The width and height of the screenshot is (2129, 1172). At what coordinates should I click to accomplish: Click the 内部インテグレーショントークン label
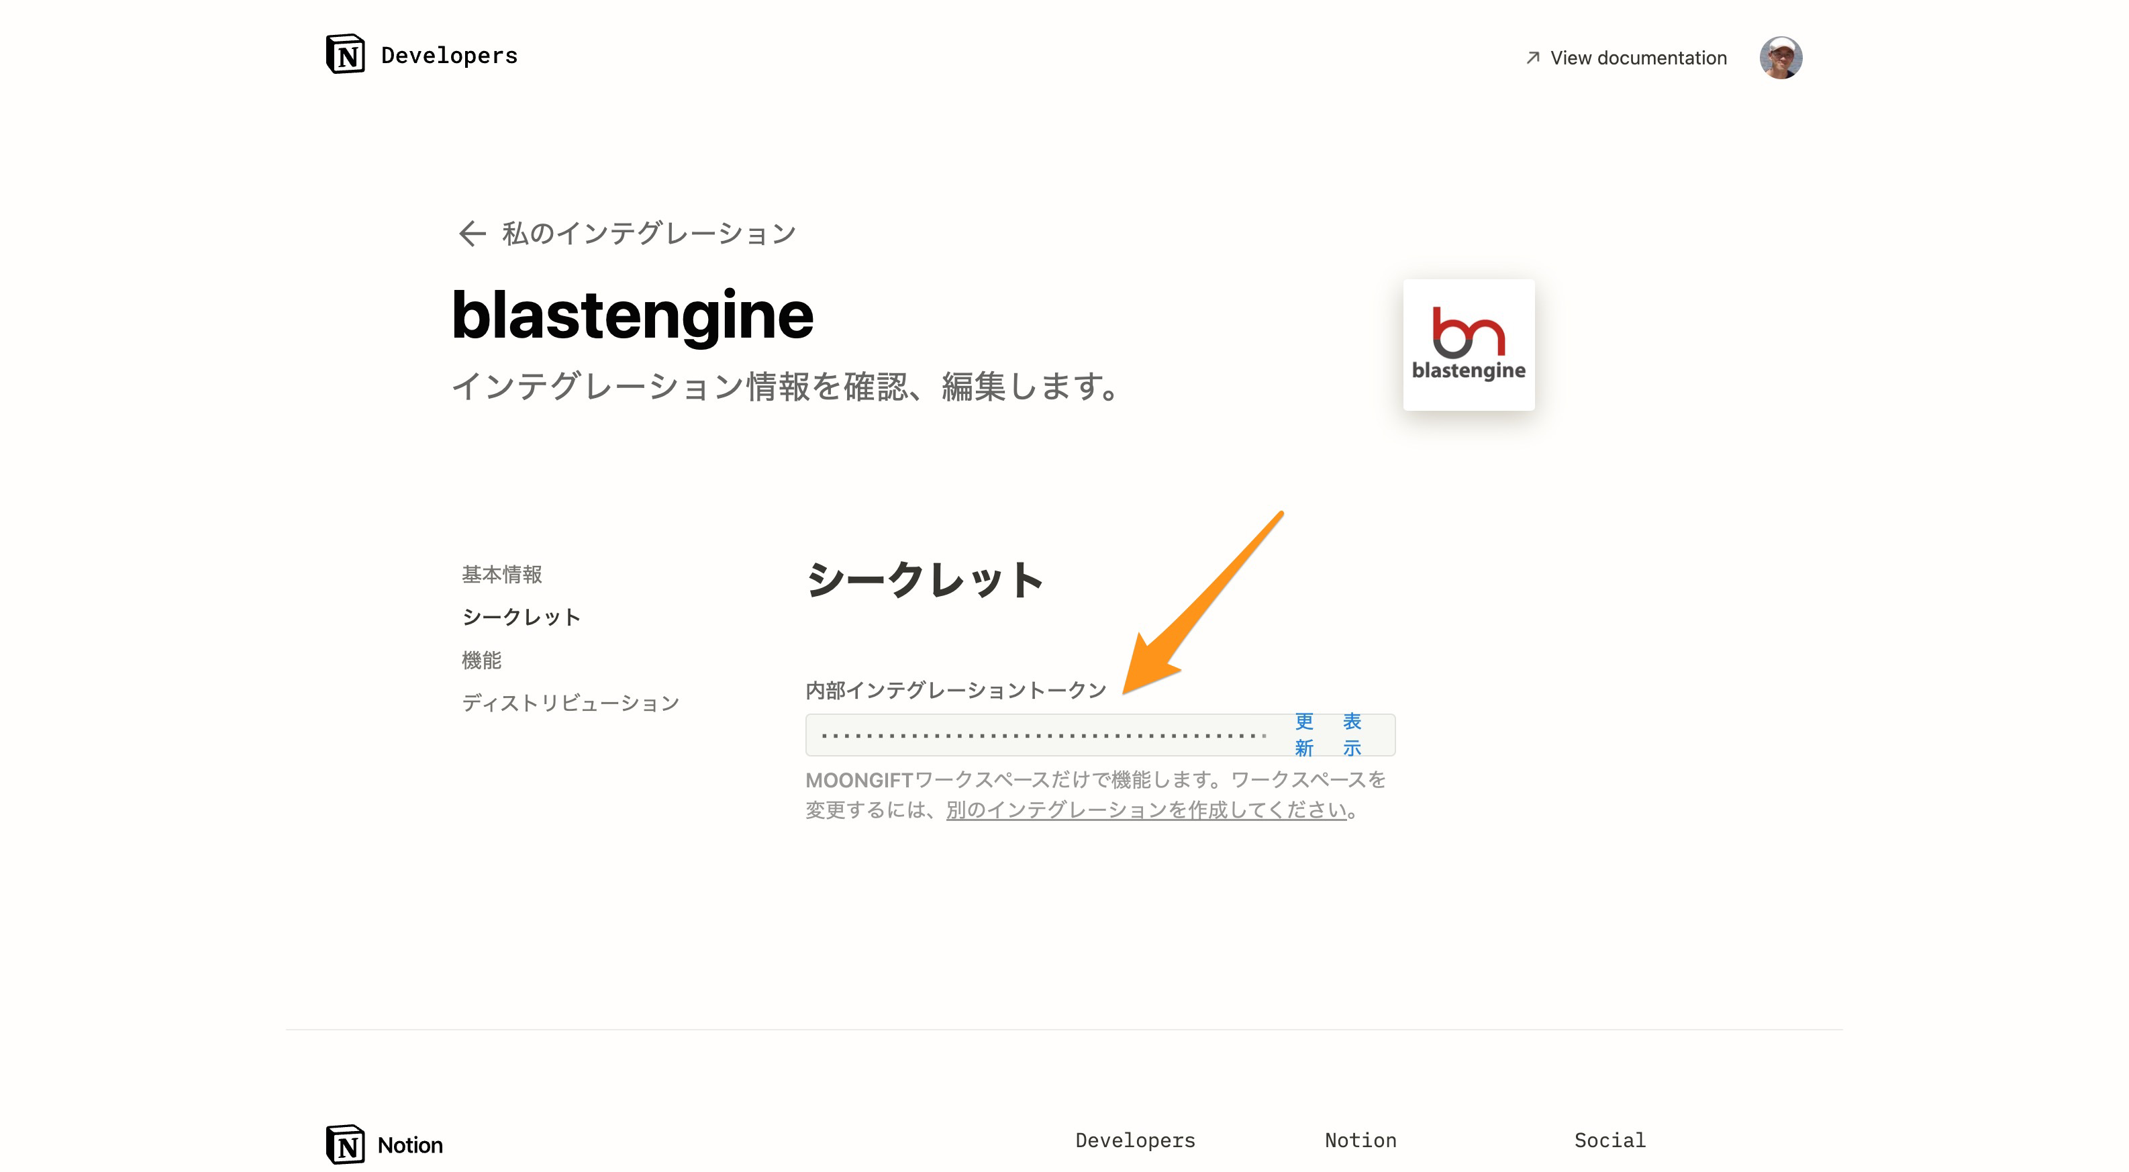[x=955, y=690]
